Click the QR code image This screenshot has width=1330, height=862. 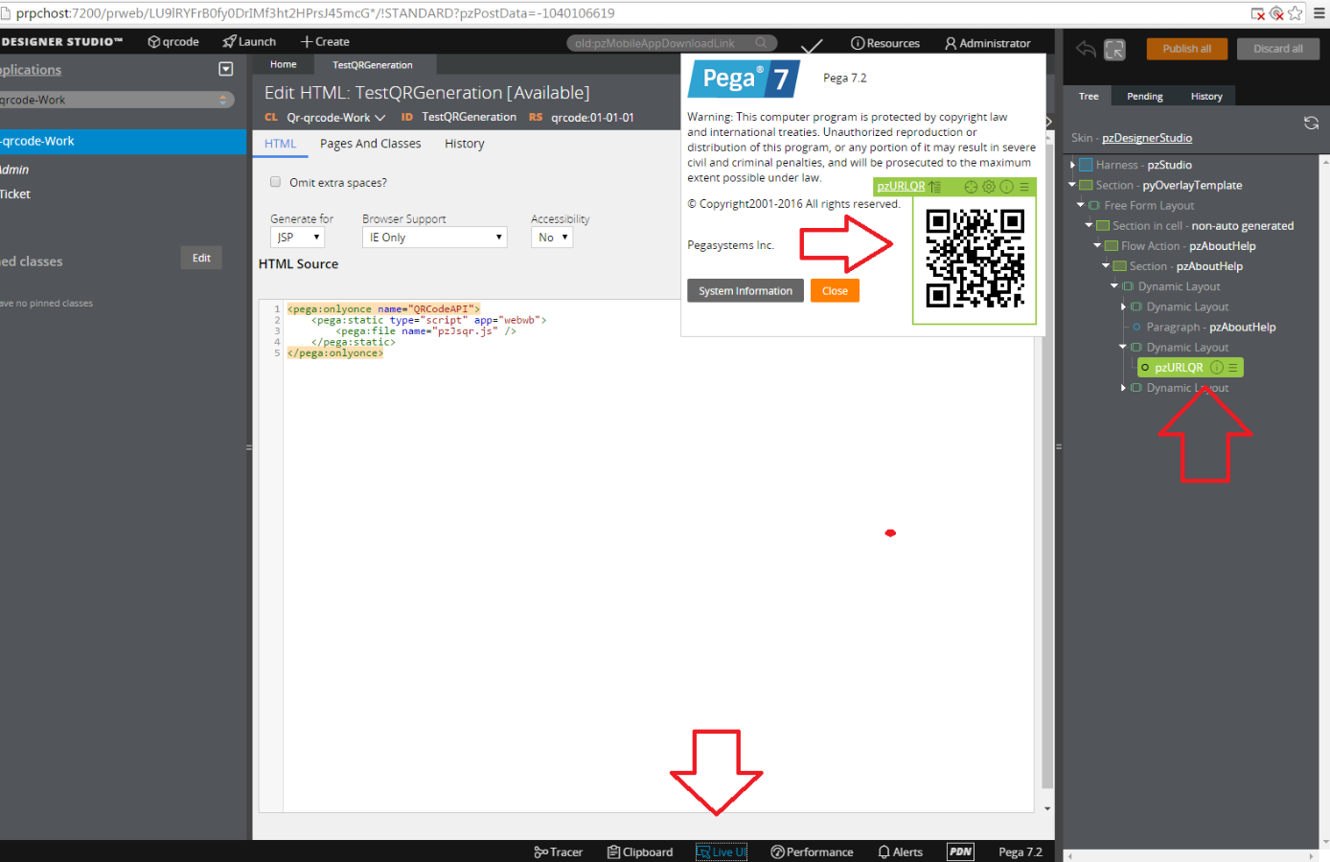(x=975, y=259)
